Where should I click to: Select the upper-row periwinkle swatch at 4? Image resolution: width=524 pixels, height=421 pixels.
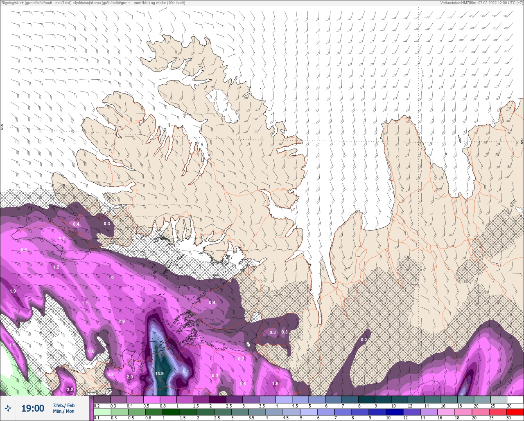pos(284,399)
